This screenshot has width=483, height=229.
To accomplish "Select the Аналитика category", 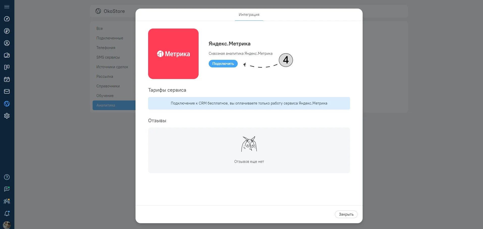I will (x=114, y=105).
